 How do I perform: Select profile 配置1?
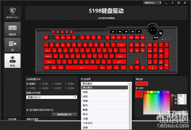[31, 84]
